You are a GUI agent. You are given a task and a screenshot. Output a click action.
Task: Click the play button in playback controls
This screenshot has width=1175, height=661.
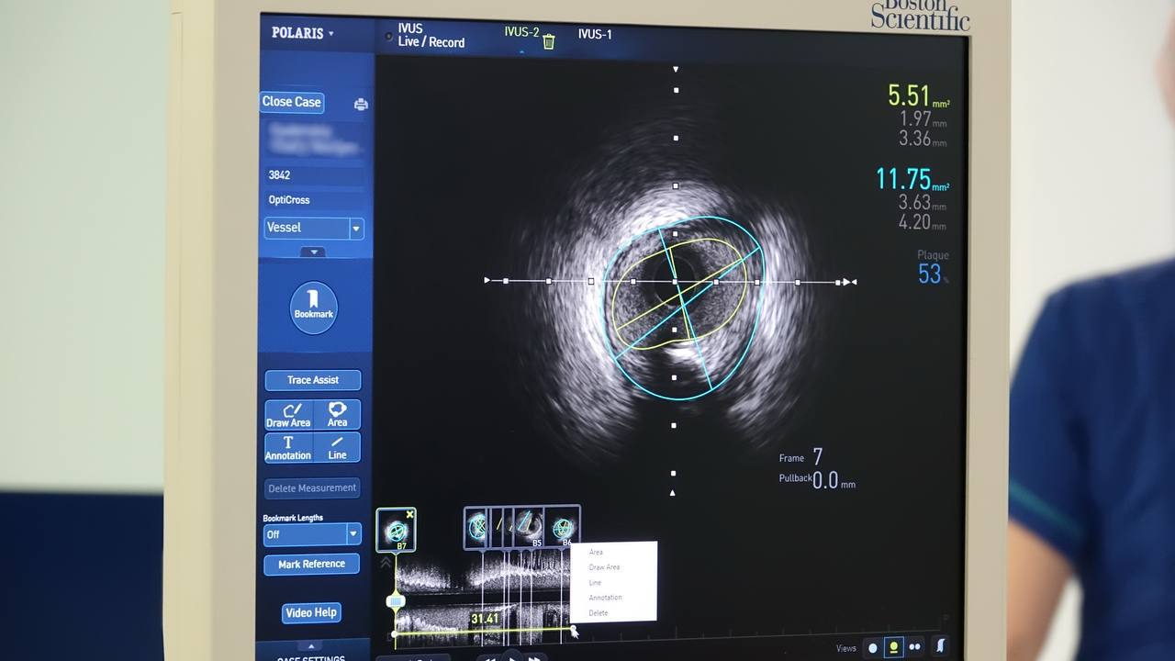[x=512, y=656]
